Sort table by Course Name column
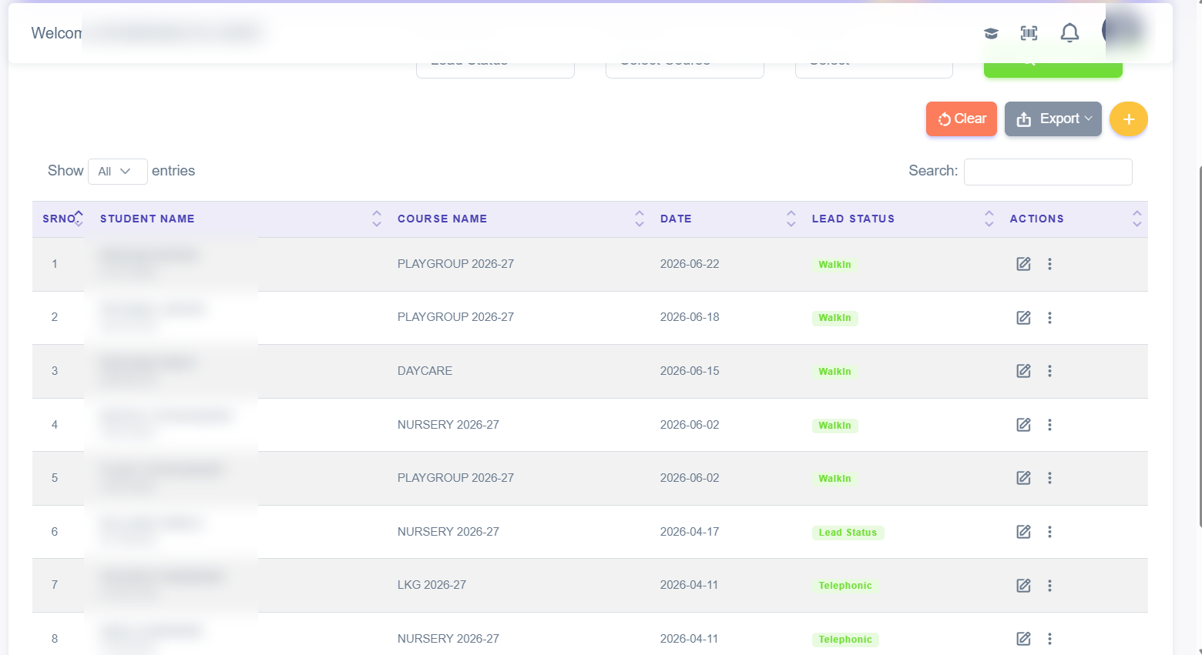Screen dimensions: 1202x655 (518, 219)
